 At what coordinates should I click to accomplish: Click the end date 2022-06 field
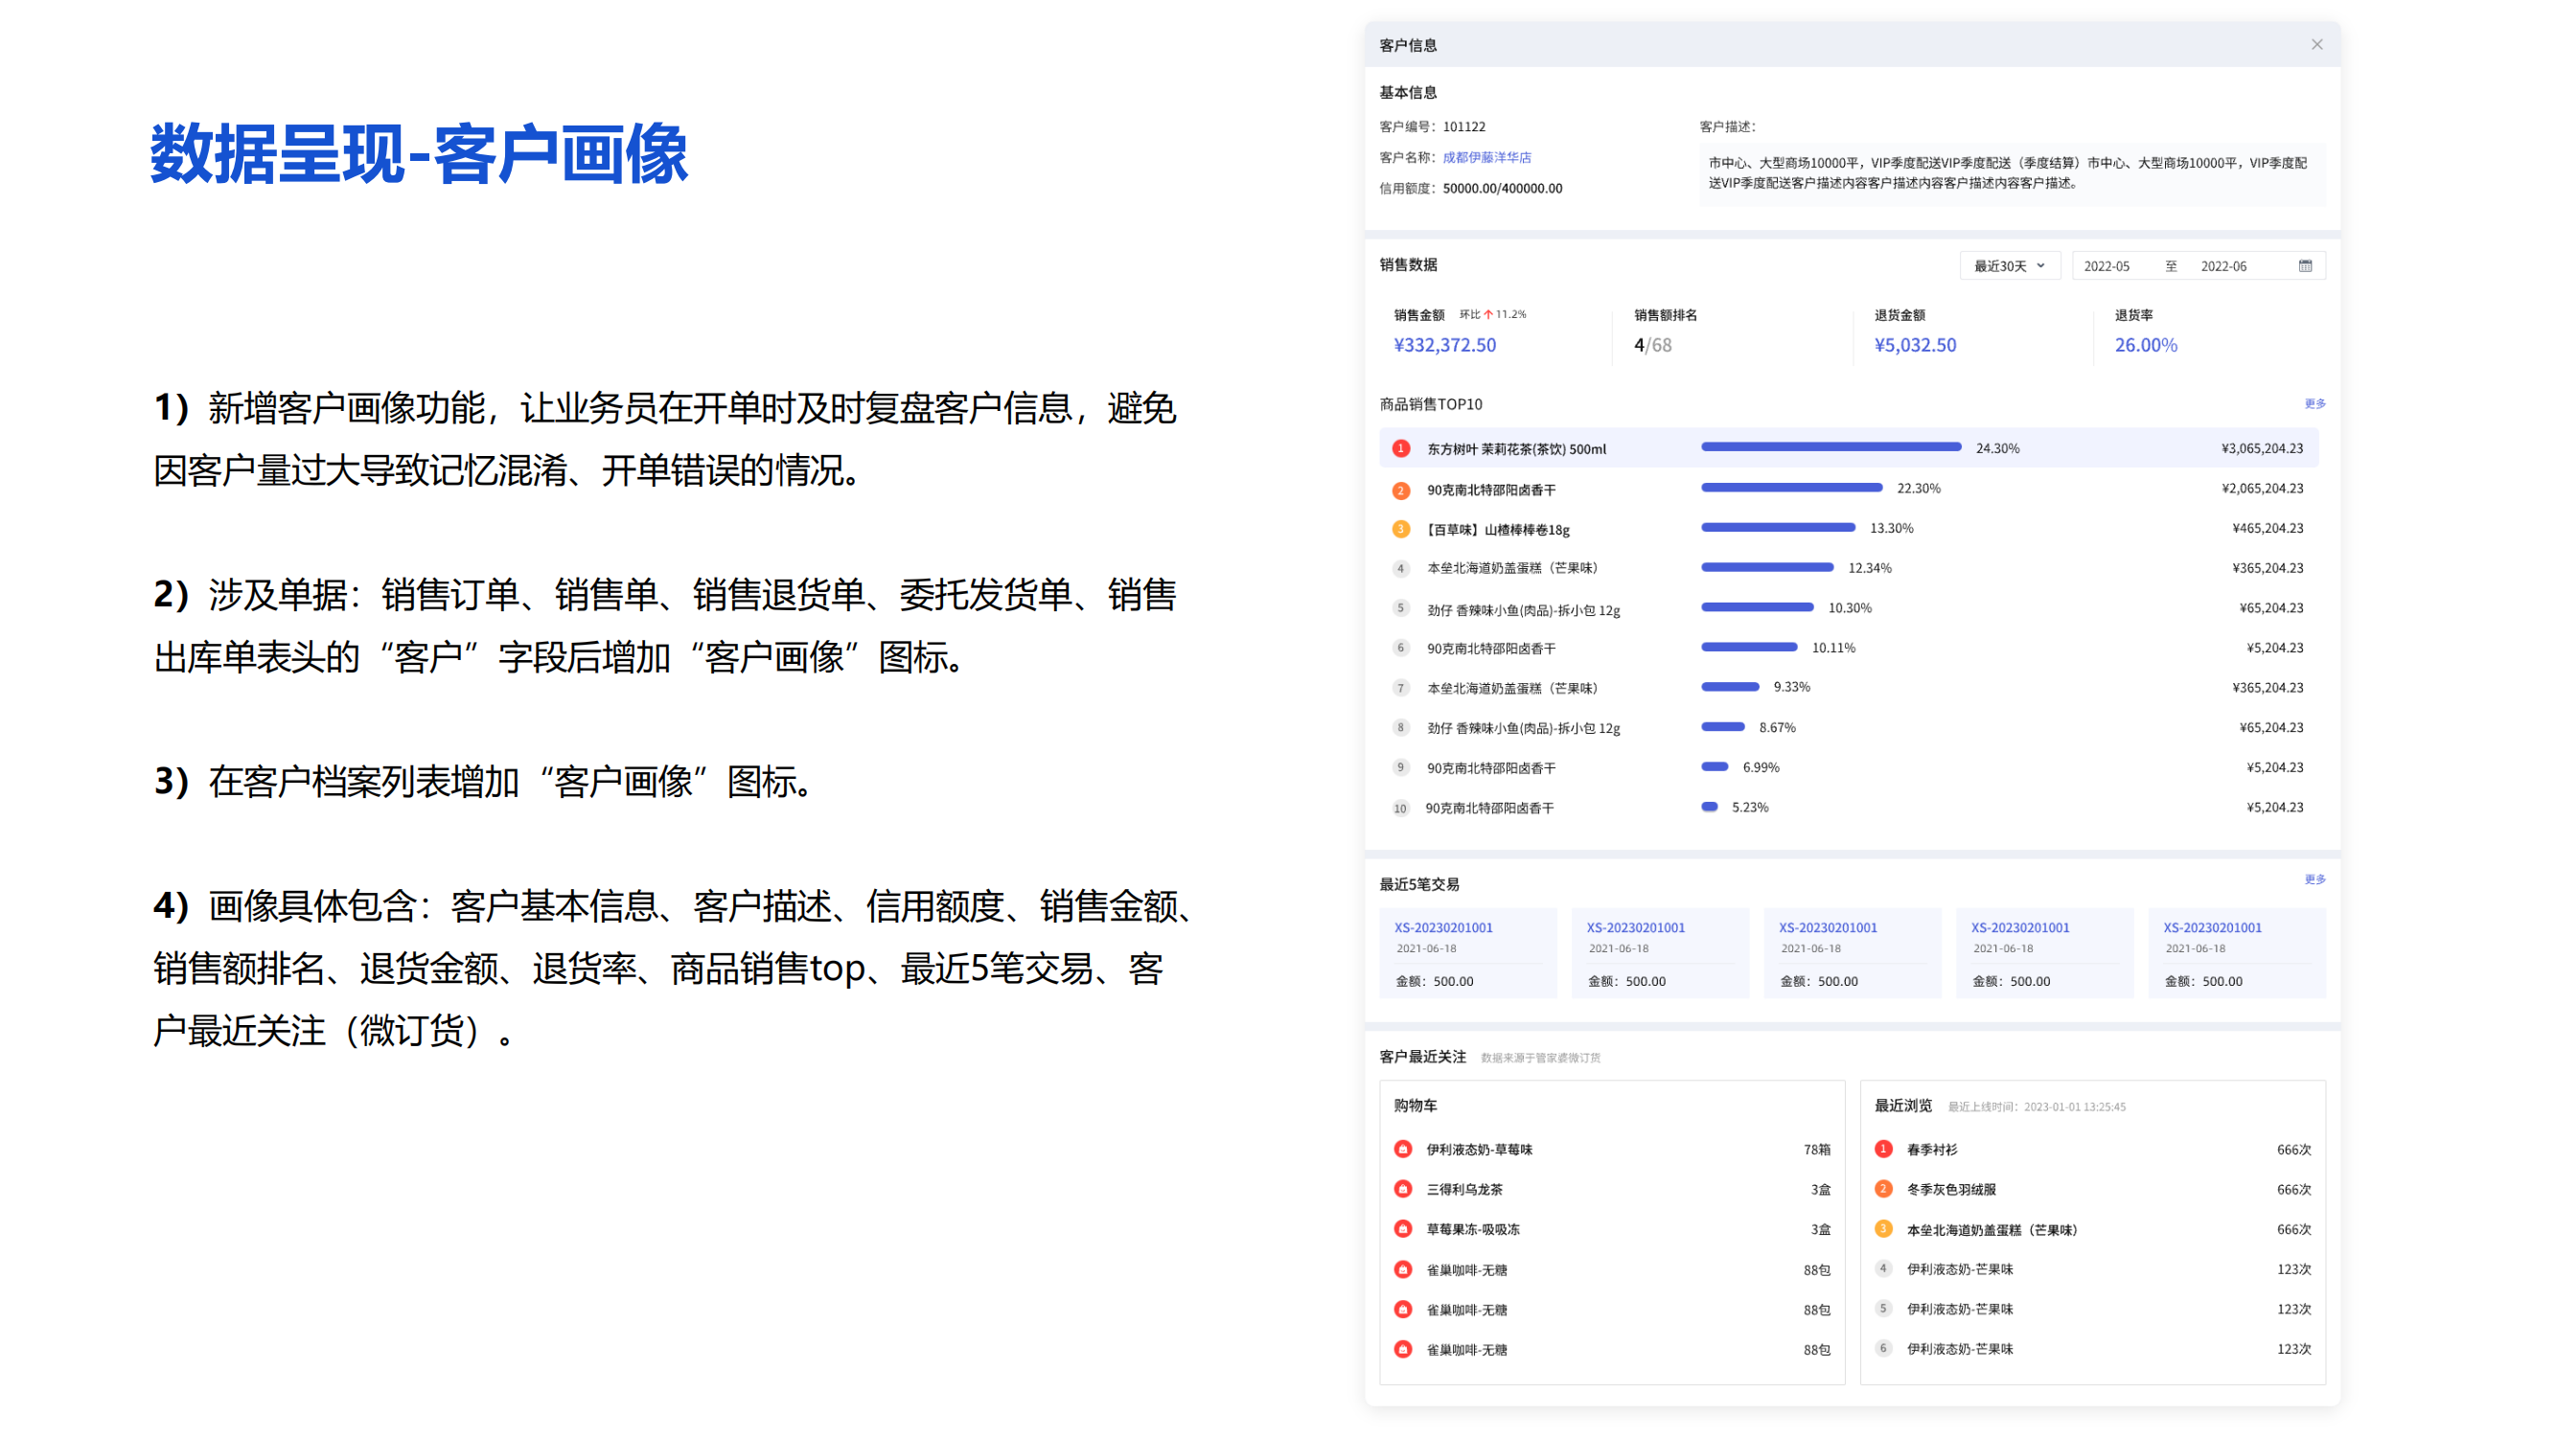pyautogui.click(x=2222, y=265)
